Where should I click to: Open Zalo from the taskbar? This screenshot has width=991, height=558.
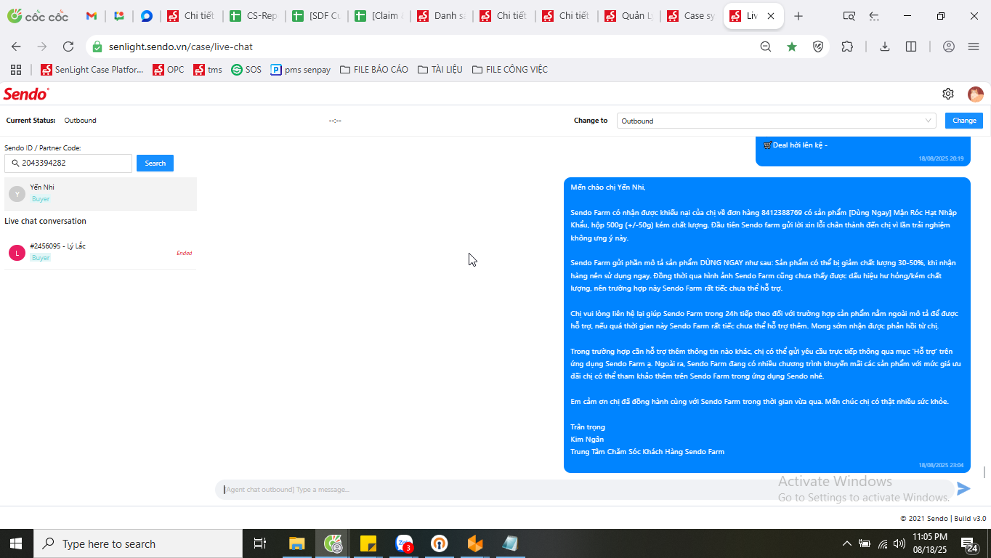pos(404,543)
